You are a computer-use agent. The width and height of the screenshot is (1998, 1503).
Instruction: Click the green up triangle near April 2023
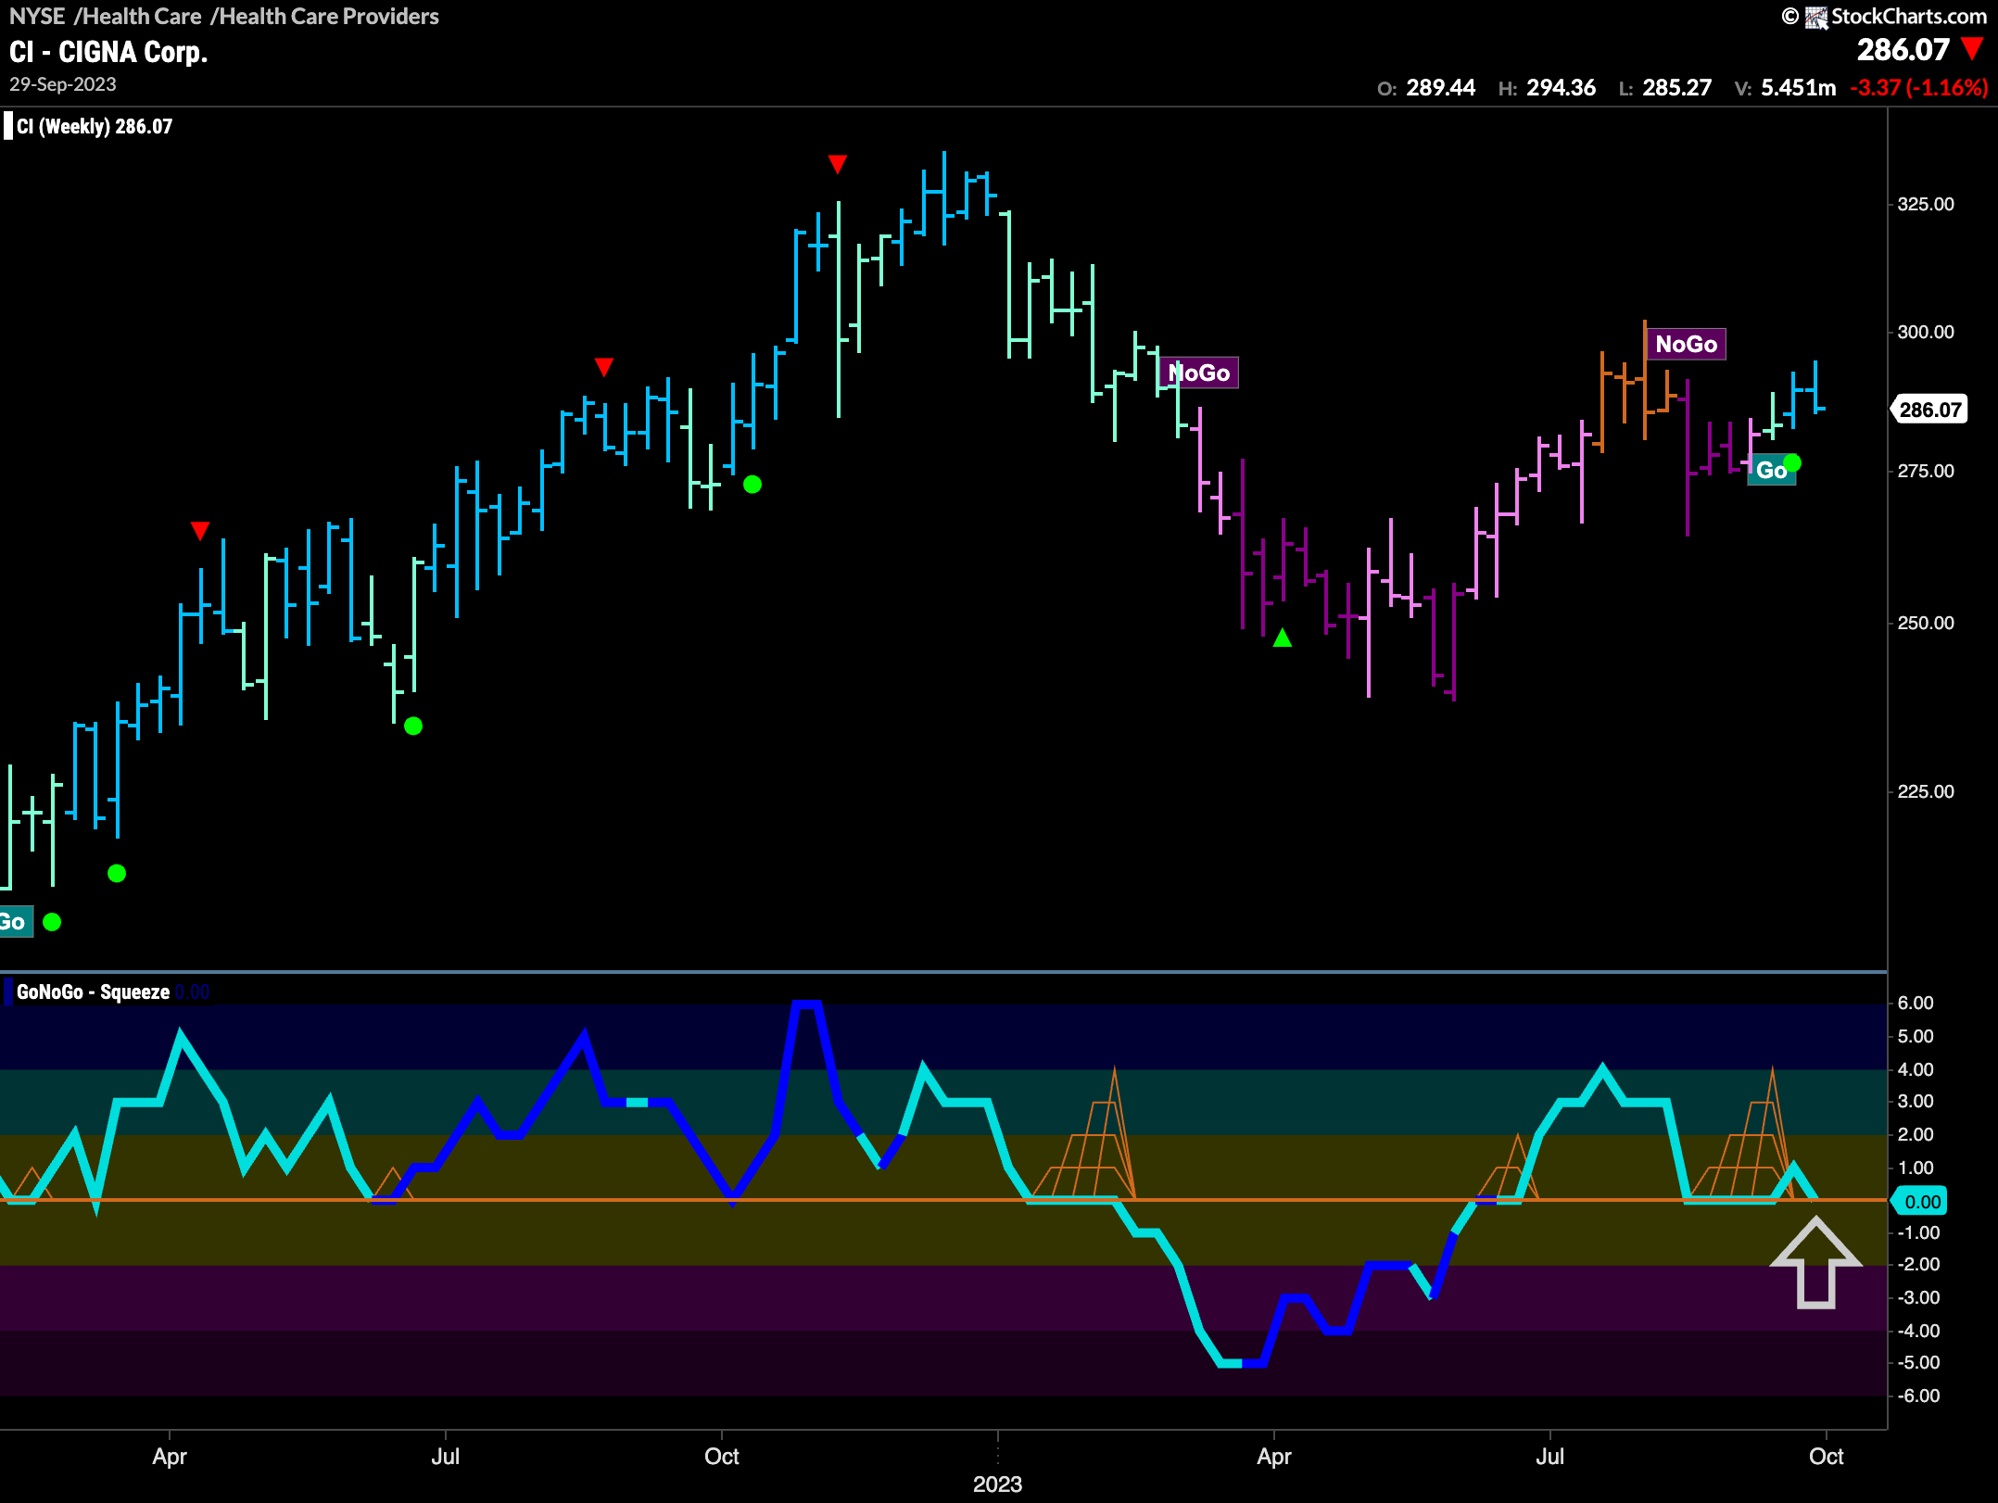(x=1283, y=638)
